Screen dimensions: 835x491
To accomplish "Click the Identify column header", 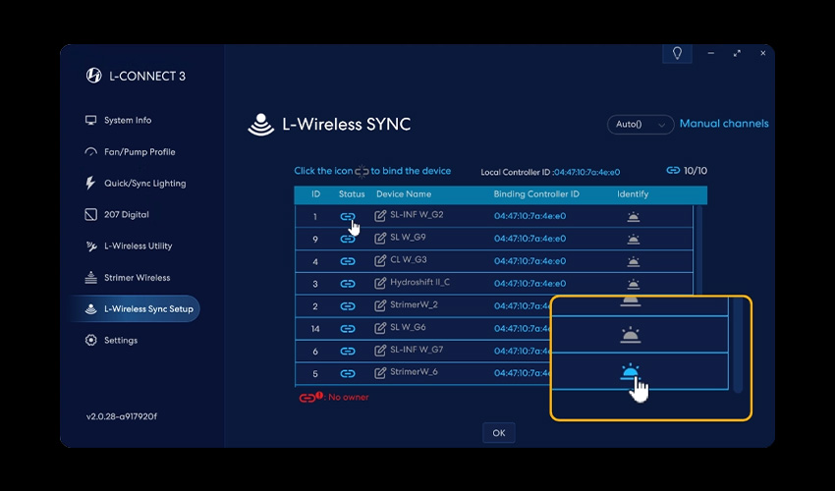I will [x=633, y=194].
